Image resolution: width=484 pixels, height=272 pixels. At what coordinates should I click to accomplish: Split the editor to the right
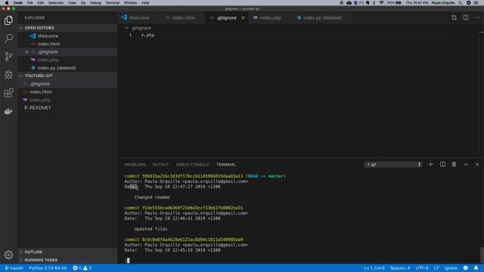[466, 17]
